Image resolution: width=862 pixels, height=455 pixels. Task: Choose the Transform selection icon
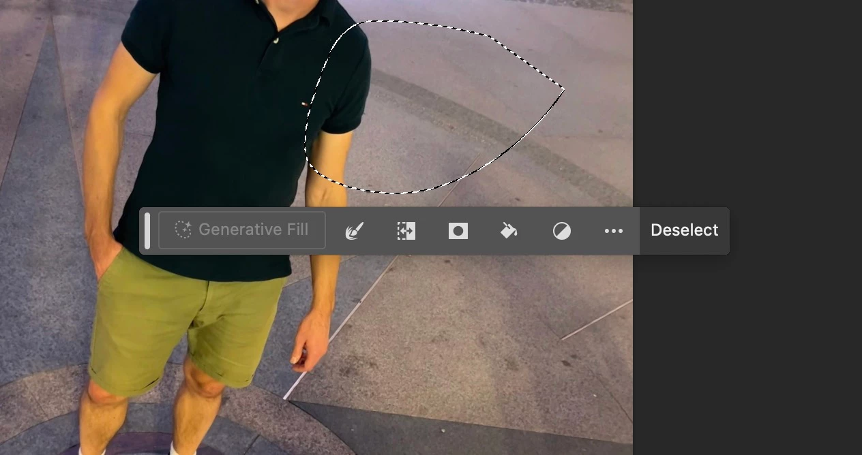tap(406, 231)
